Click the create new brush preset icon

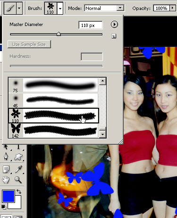point(114,36)
